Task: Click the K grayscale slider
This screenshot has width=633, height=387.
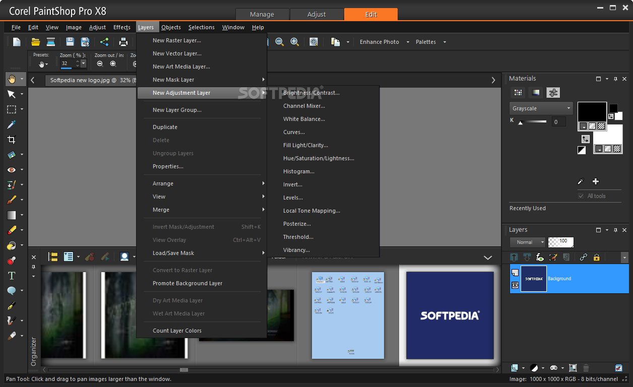Action: (x=532, y=121)
